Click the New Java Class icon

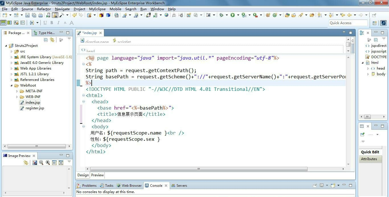pos(275,15)
